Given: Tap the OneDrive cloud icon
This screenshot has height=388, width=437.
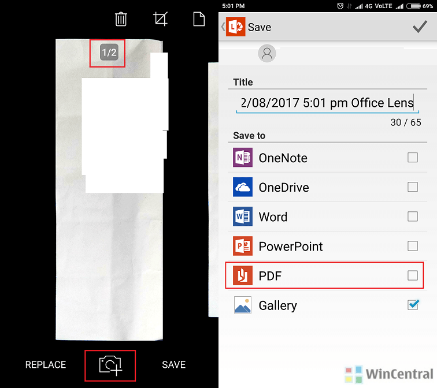Looking at the screenshot, I should [x=243, y=187].
